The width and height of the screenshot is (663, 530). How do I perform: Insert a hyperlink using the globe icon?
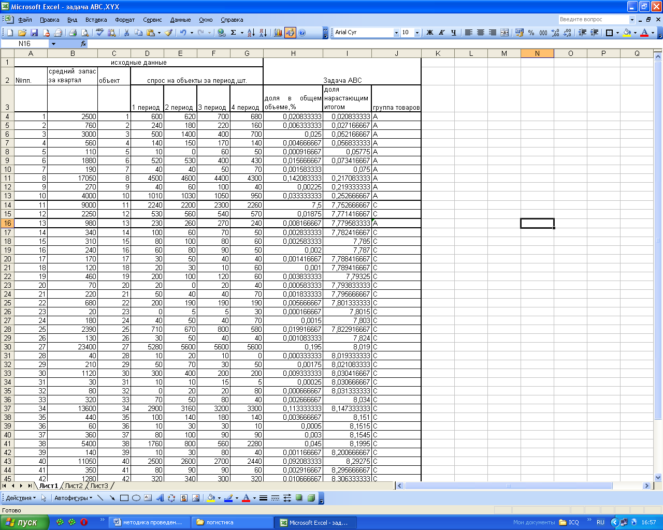222,33
